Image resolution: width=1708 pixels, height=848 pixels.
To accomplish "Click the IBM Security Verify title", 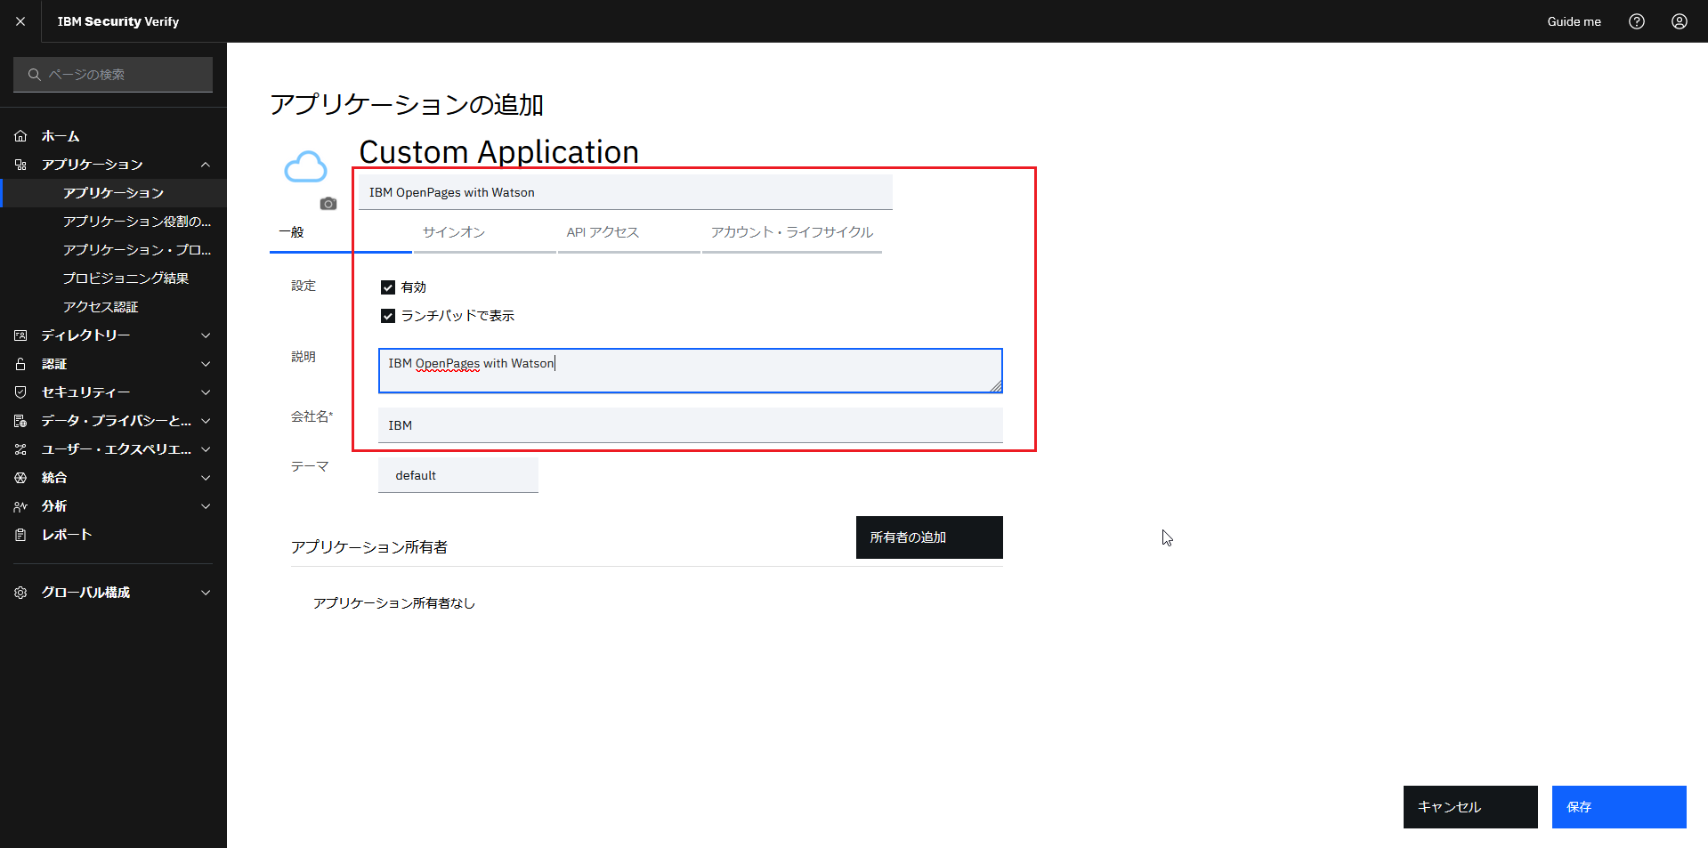I will tap(118, 21).
